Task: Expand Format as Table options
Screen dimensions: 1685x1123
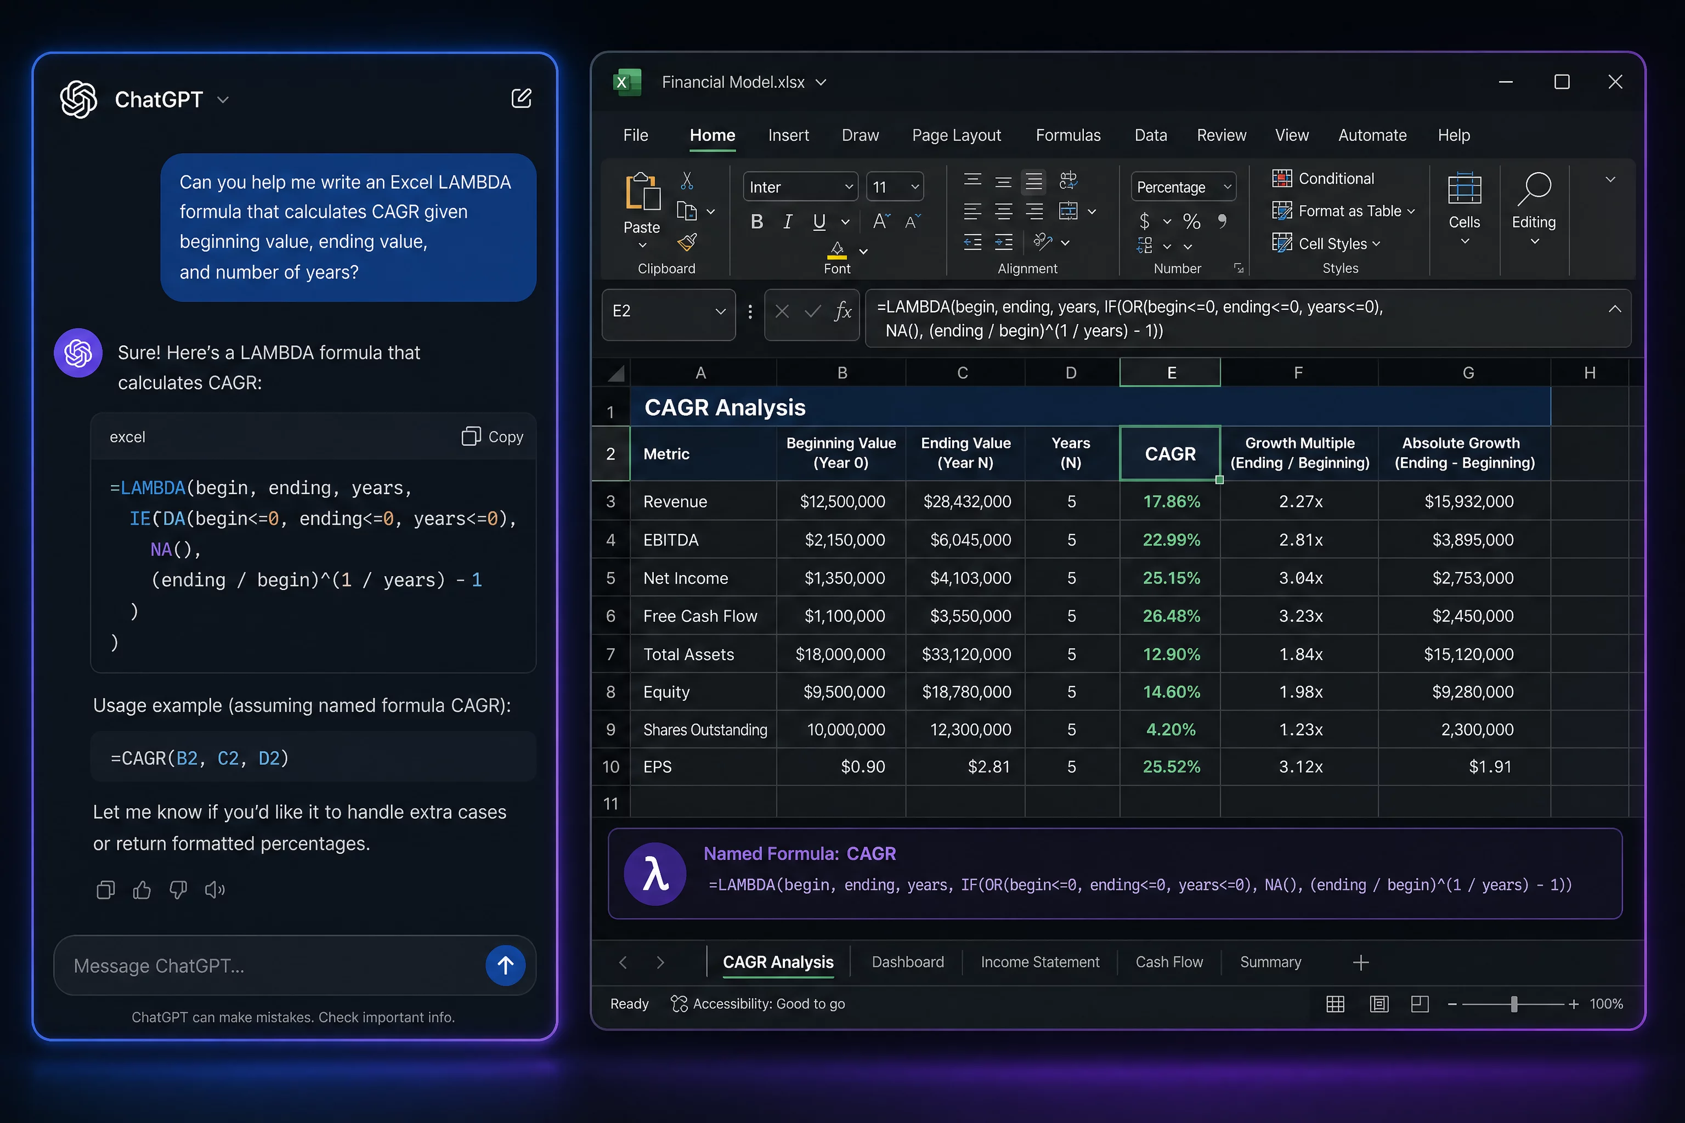Action: (x=1411, y=211)
